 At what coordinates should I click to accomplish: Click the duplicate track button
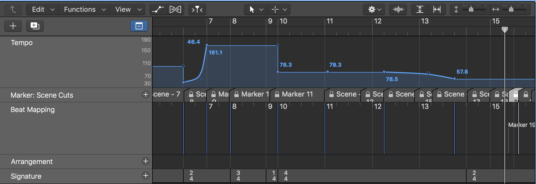click(x=35, y=26)
